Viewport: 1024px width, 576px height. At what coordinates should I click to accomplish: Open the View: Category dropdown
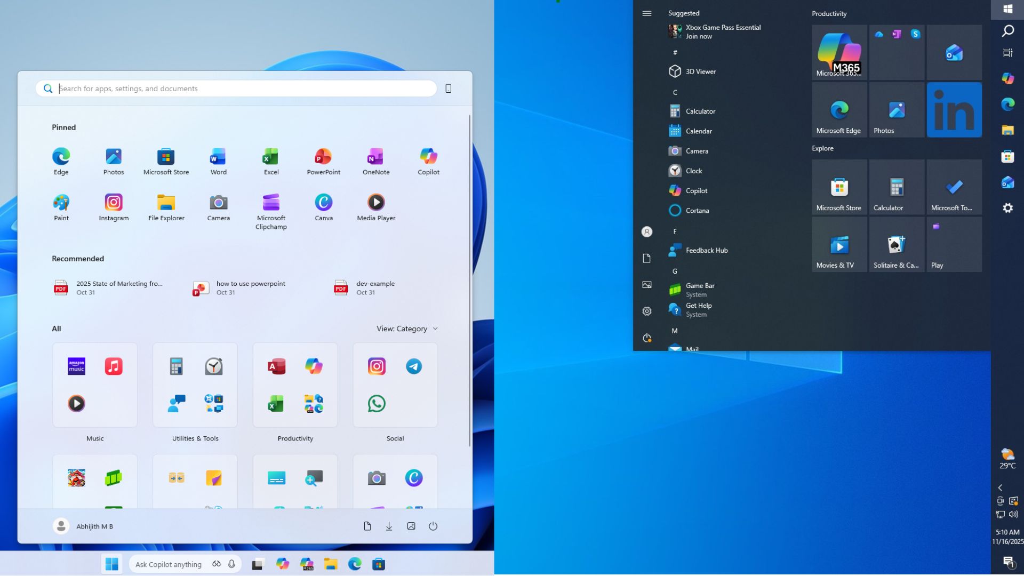click(x=406, y=329)
